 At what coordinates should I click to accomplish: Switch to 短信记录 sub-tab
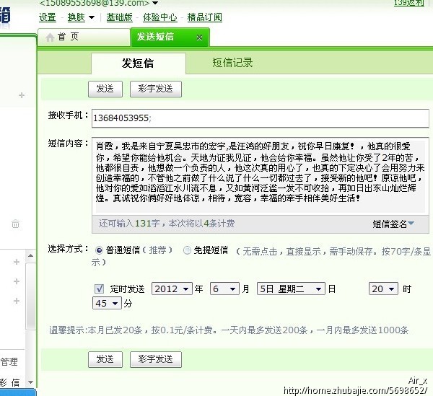232,63
